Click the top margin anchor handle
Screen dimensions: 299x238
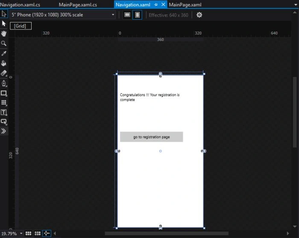pos(161,75)
